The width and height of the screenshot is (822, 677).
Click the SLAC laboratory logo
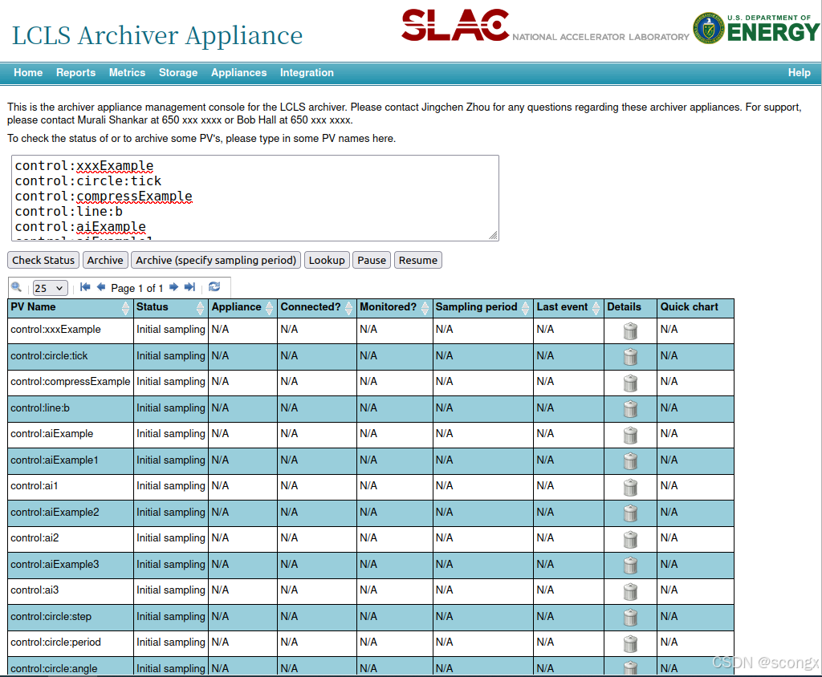click(455, 25)
